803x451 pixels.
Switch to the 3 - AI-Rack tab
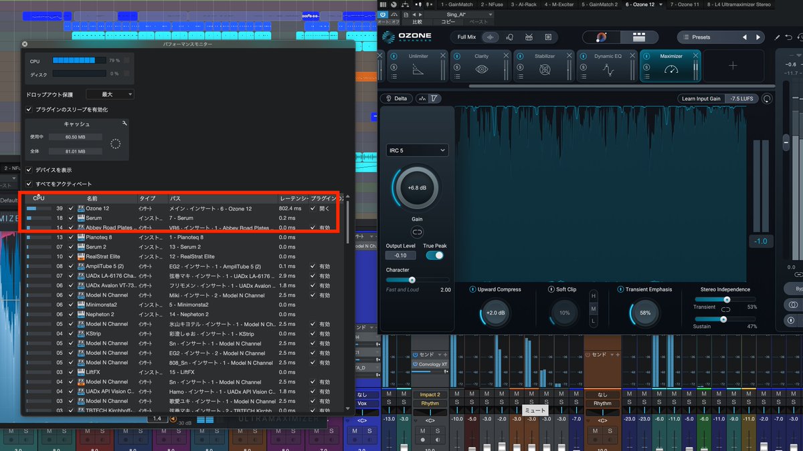tap(524, 4)
